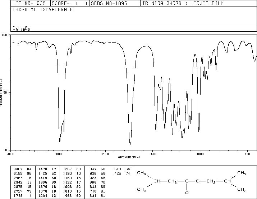Click the TRANSMITTANCE axis label
The image size is (257, 199).
1,93
